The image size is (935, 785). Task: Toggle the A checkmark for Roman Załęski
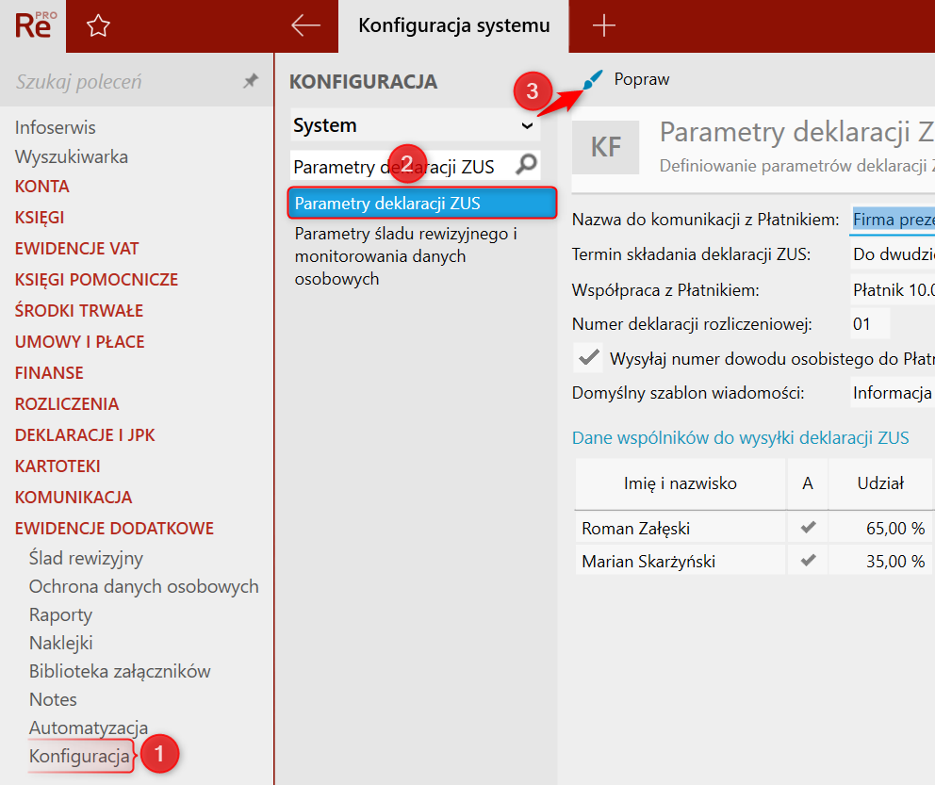click(808, 528)
